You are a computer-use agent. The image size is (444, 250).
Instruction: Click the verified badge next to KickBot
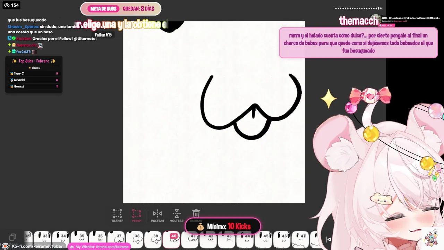point(14,39)
